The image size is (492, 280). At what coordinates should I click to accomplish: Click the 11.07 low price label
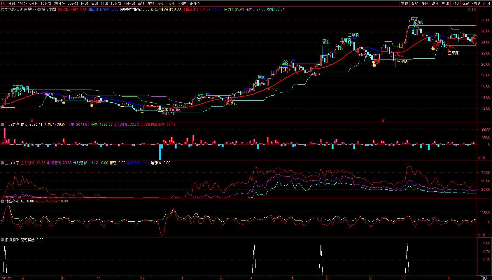pos(170,113)
